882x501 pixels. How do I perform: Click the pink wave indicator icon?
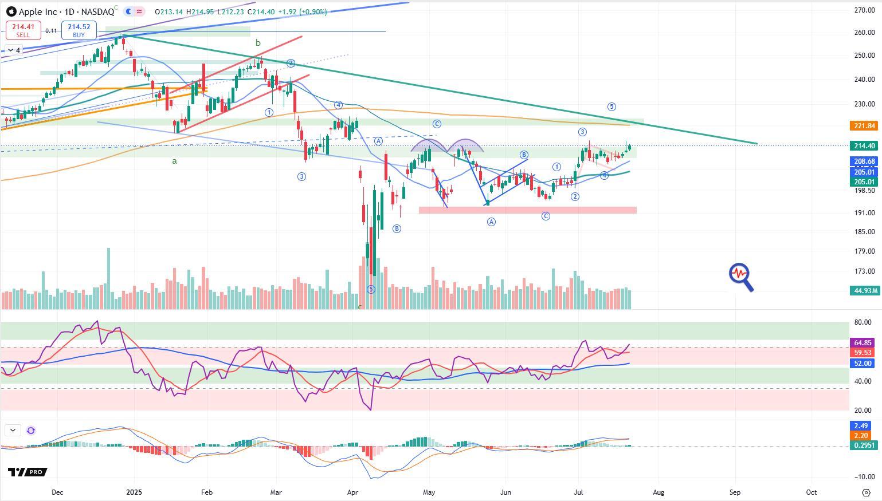click(140, 11)
